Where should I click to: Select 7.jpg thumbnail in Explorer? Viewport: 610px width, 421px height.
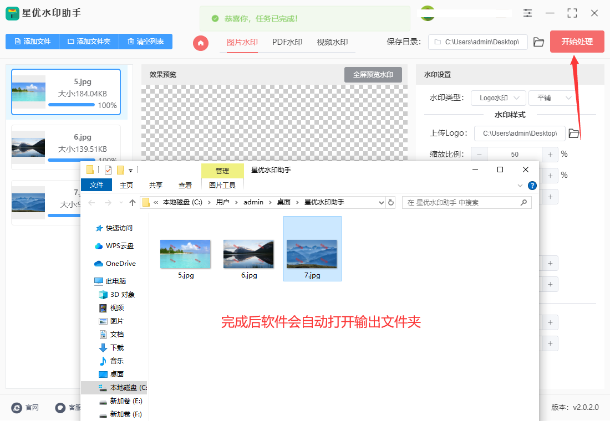312,254
